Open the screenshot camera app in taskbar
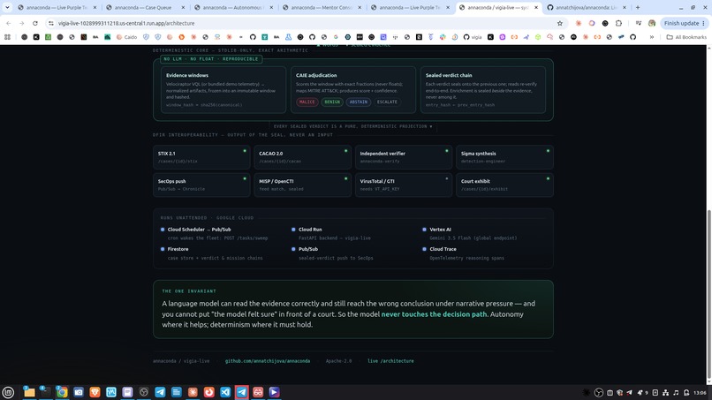 (x=78, y=392)
